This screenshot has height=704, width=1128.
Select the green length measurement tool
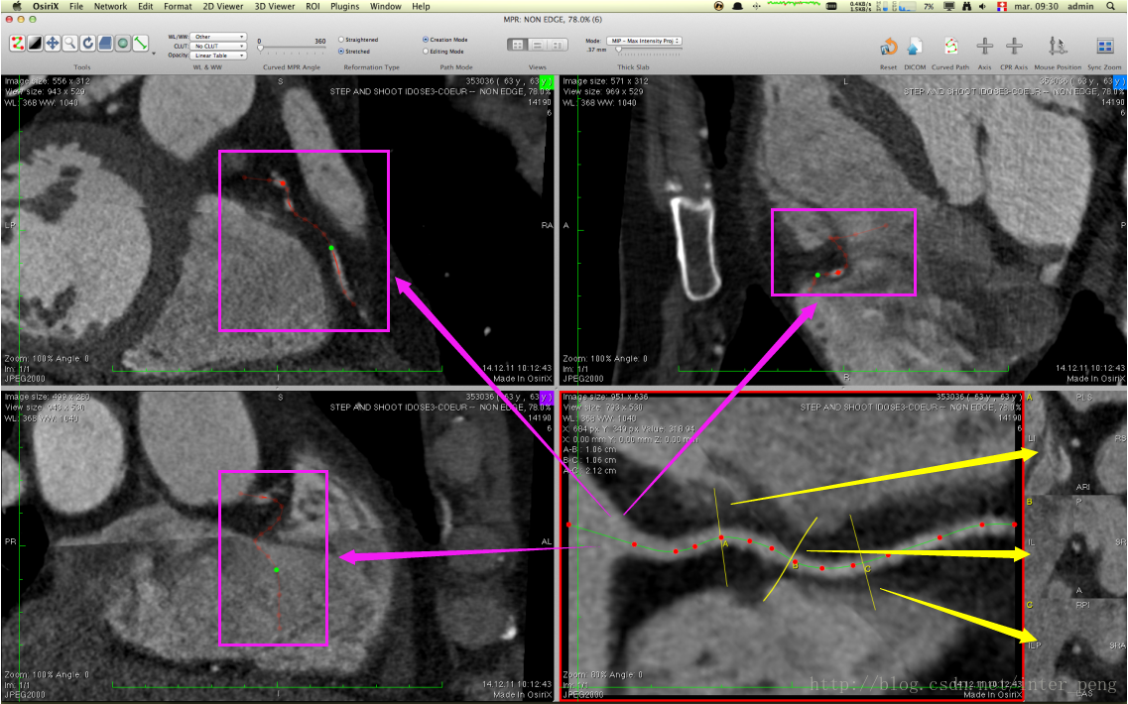tap(140, 44)
